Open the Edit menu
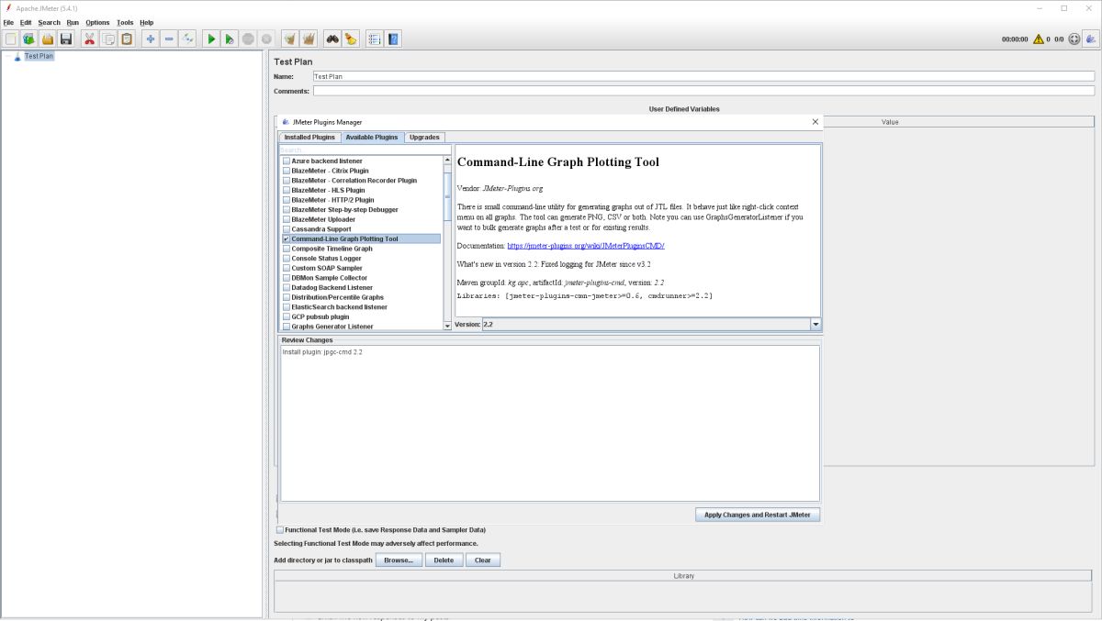Image resolution: width=1102 pixels, height=621 pixels. [x=26, y=22]
